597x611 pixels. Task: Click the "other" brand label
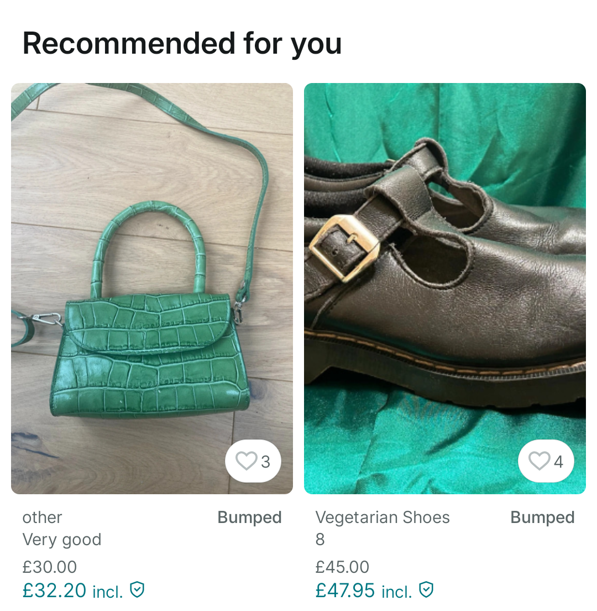42,517
